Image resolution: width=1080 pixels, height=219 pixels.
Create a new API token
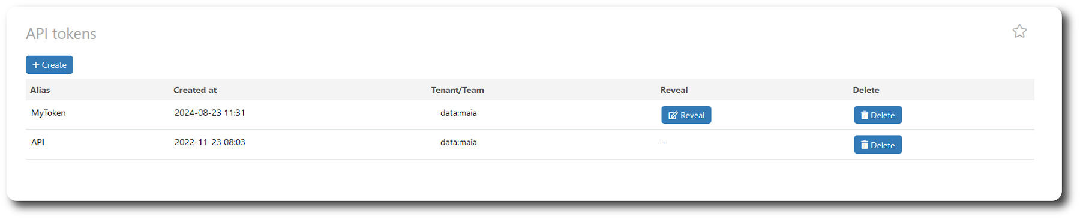tap(49, 65)
